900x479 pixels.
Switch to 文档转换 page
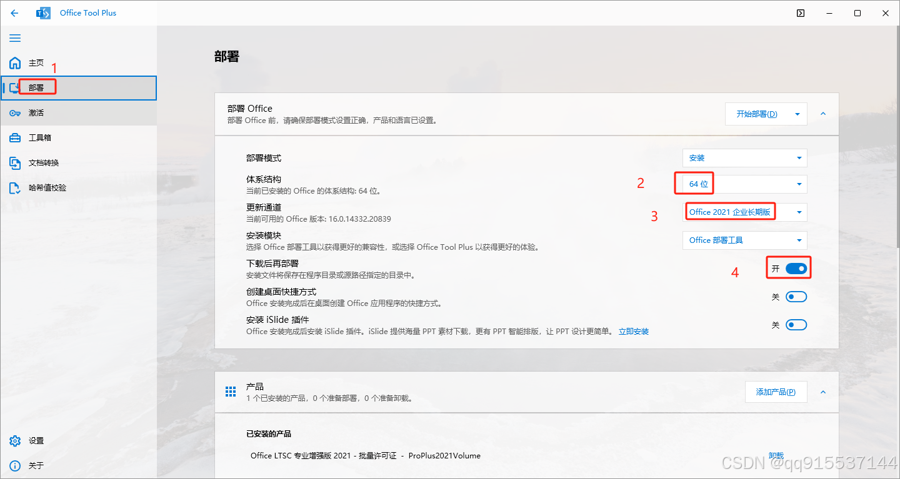(78, 163)
